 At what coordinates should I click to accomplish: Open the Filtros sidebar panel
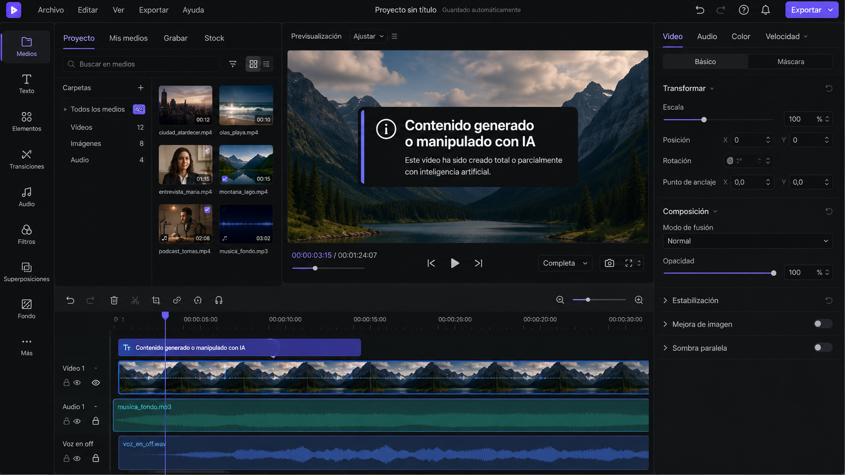[26, 234]
